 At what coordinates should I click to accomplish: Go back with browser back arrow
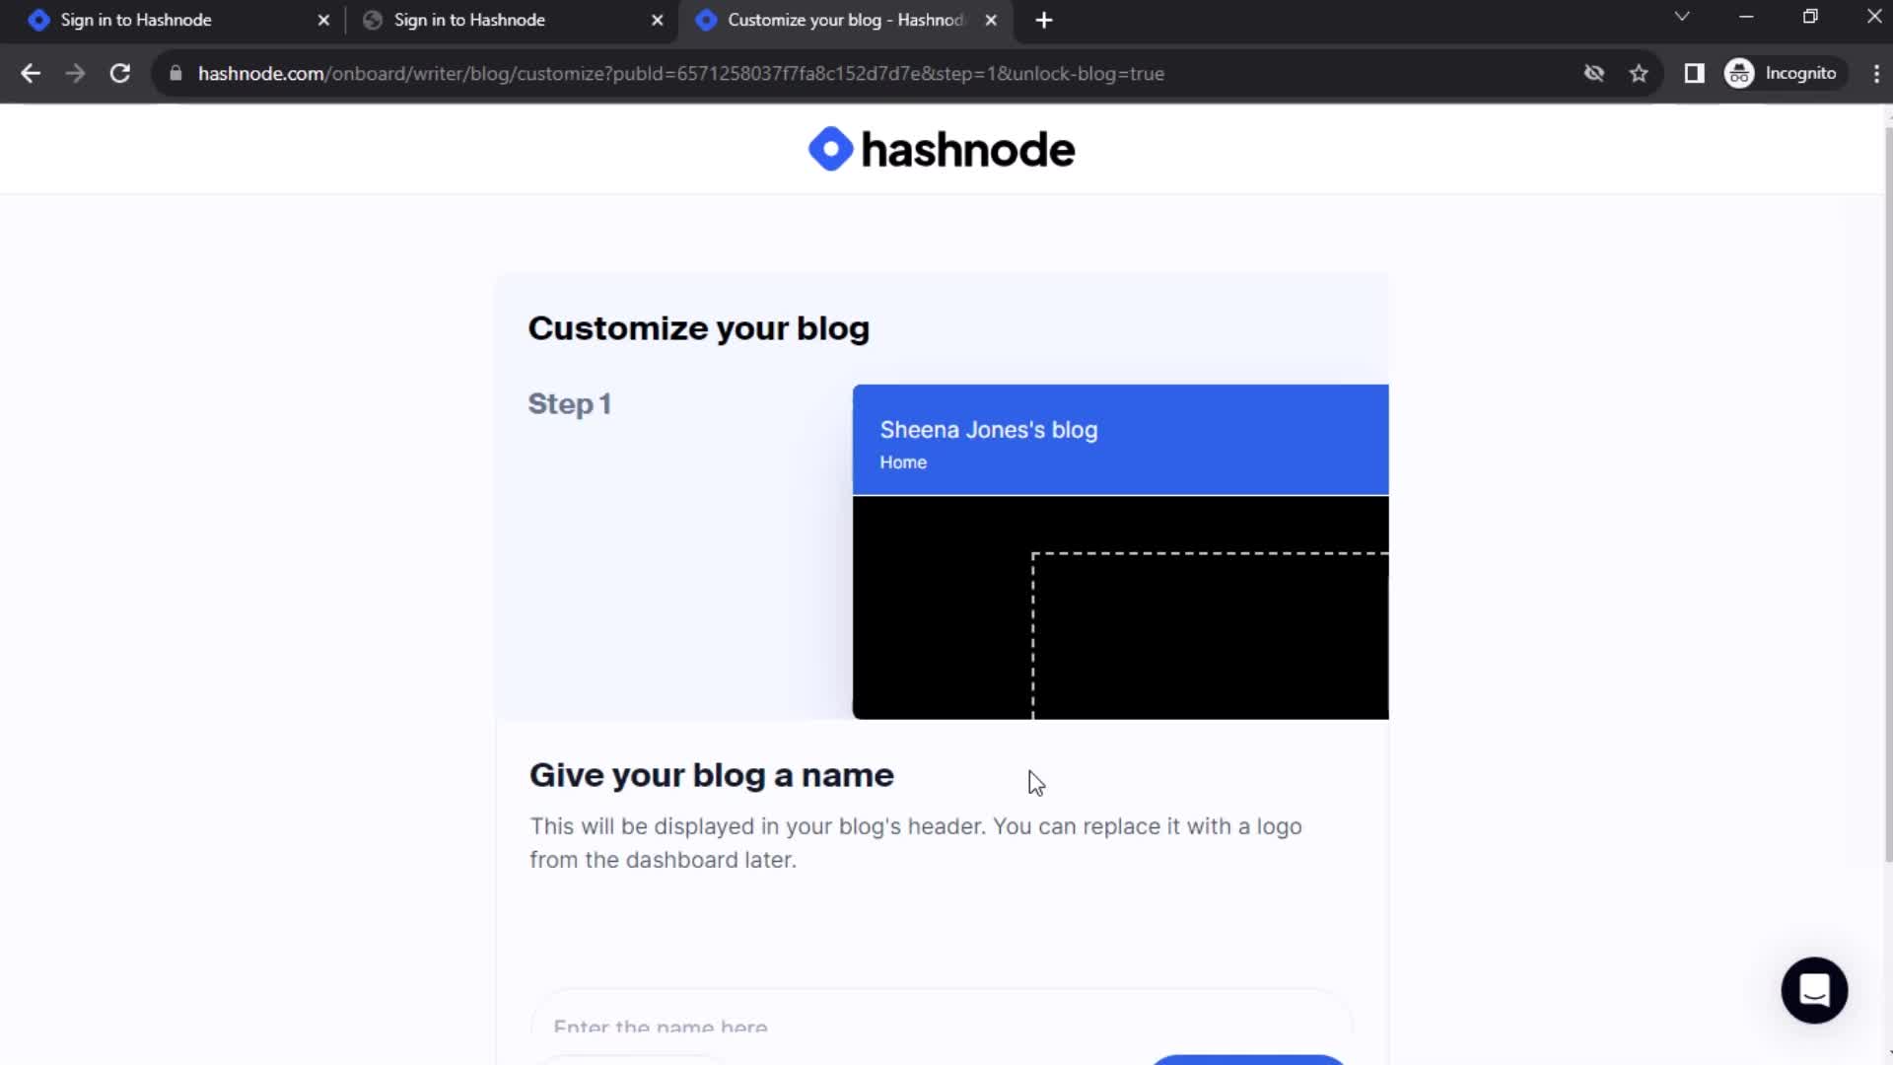pos(31,73)
